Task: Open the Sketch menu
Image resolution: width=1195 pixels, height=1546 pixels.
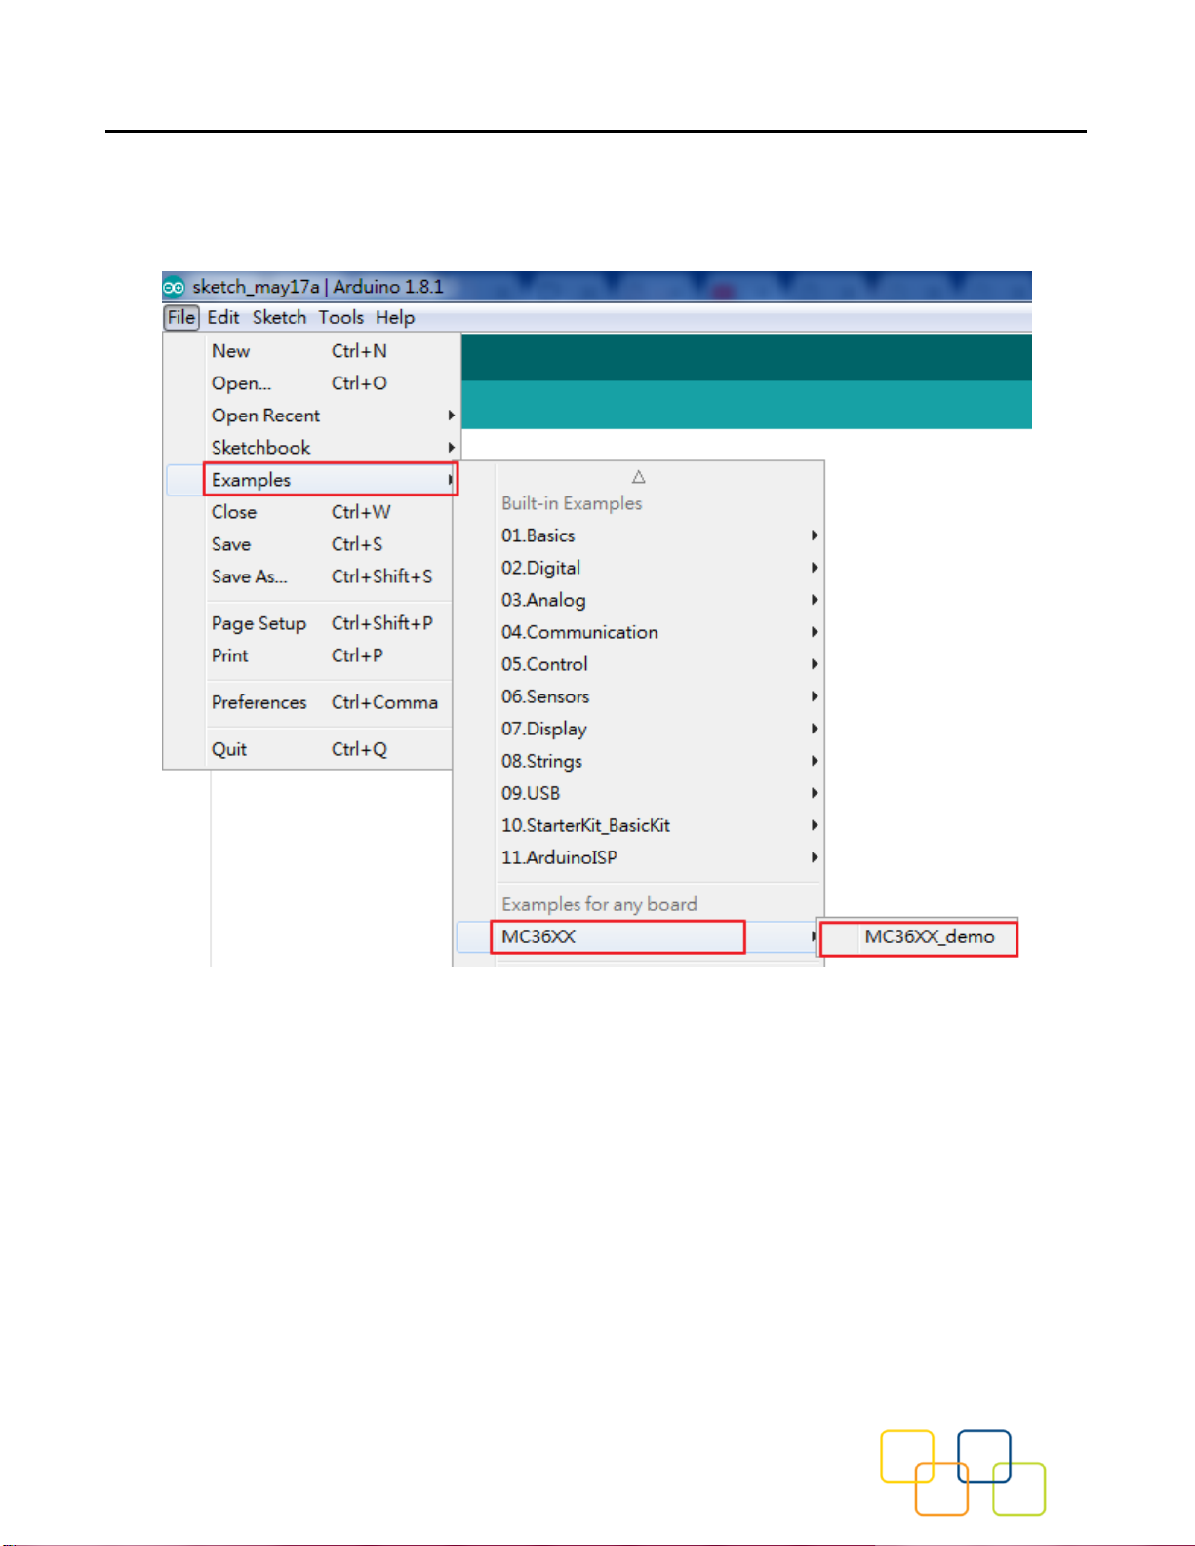Action: pyautogui.click(x=279, y=317)
